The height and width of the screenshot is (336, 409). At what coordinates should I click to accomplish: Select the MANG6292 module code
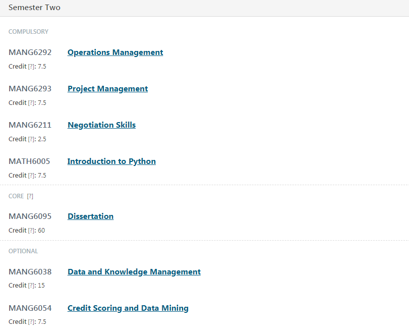(30, 52)
